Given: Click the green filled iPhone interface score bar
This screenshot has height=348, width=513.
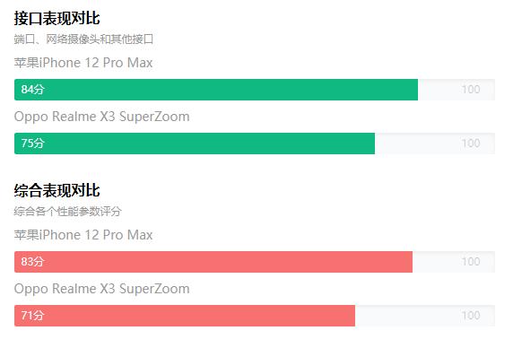Looking at the screenshot, I should [x=216, y=90].
